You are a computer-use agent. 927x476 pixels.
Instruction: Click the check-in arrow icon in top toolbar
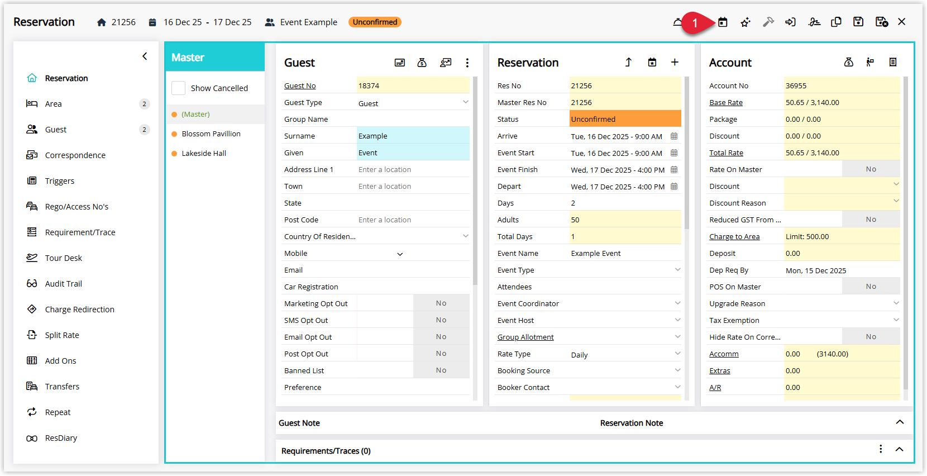coord(790,22)
